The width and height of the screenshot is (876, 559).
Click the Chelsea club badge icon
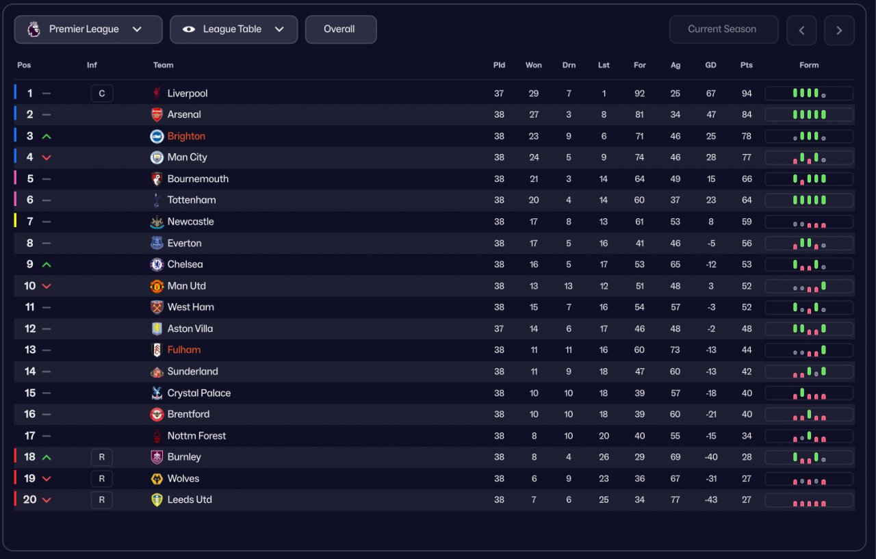(x=157, y=265)
